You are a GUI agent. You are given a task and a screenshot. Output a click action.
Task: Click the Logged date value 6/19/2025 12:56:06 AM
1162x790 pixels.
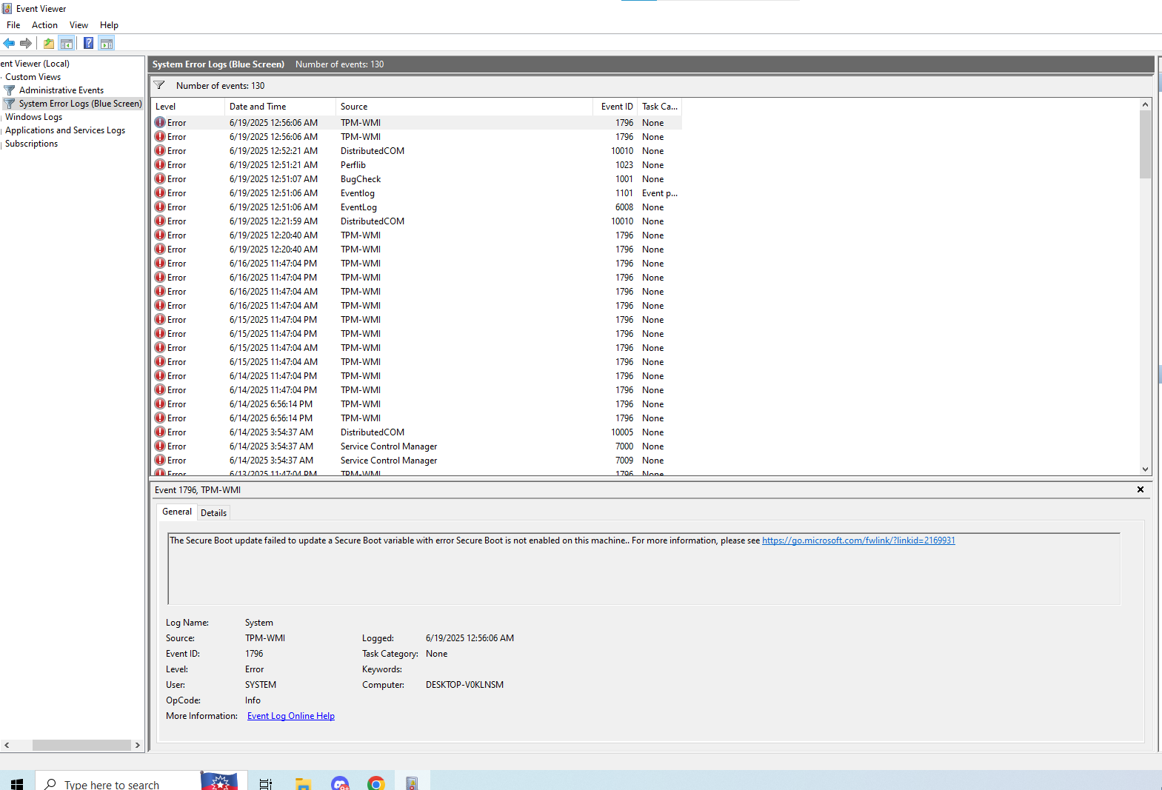coord(470,638)
